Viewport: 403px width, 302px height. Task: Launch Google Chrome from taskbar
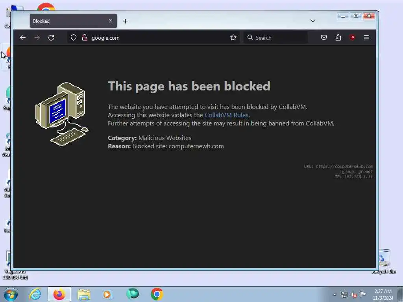pyautogui.click(x=157, y=294)
